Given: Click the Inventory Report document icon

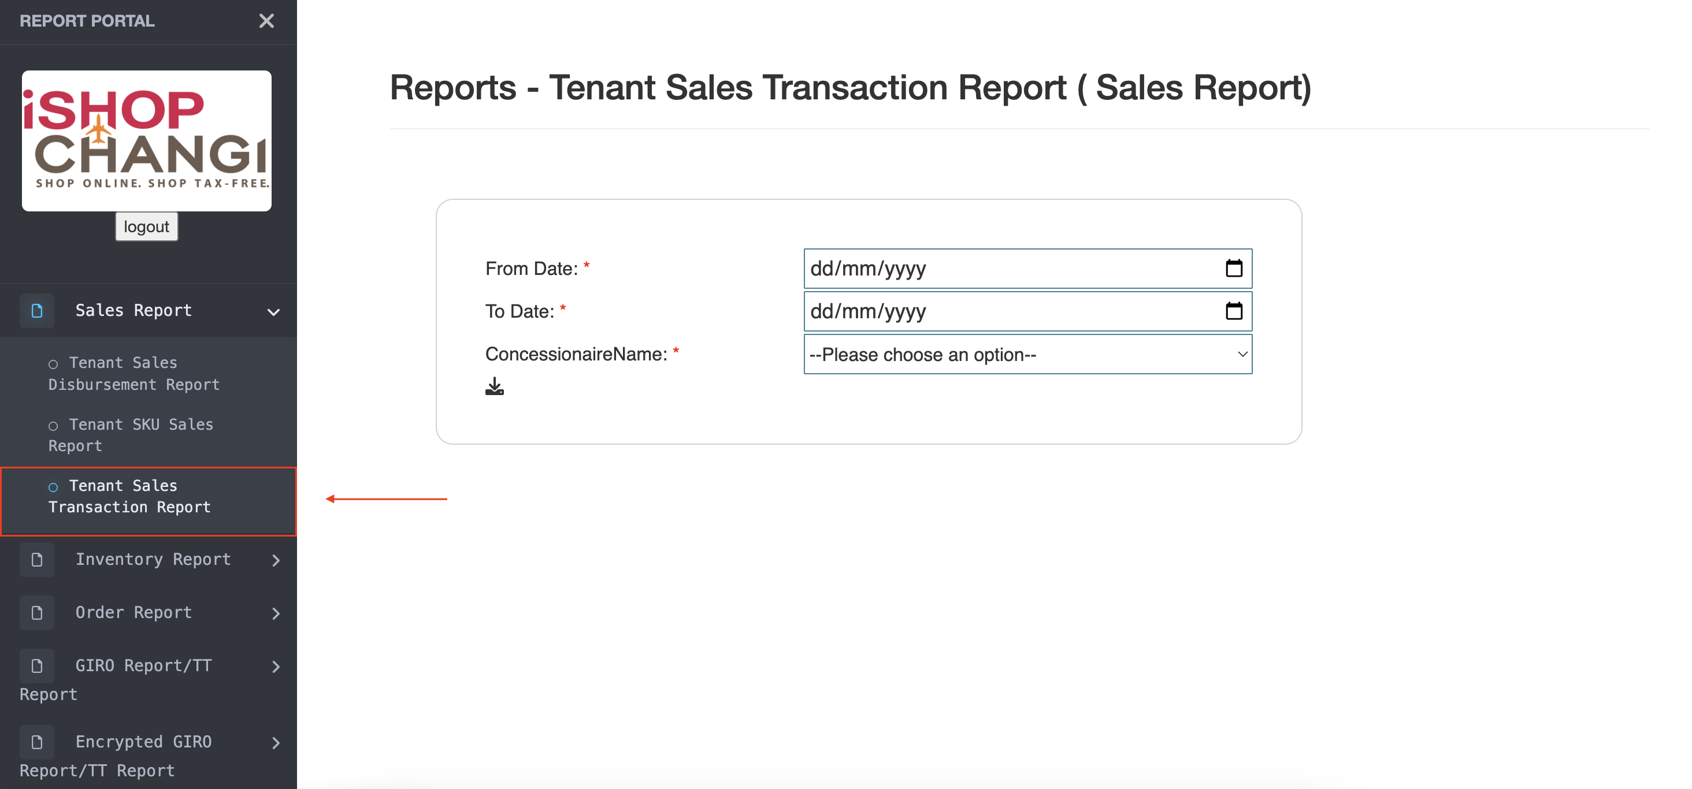Looking at the screenshot, I should (x=37, y=560).
